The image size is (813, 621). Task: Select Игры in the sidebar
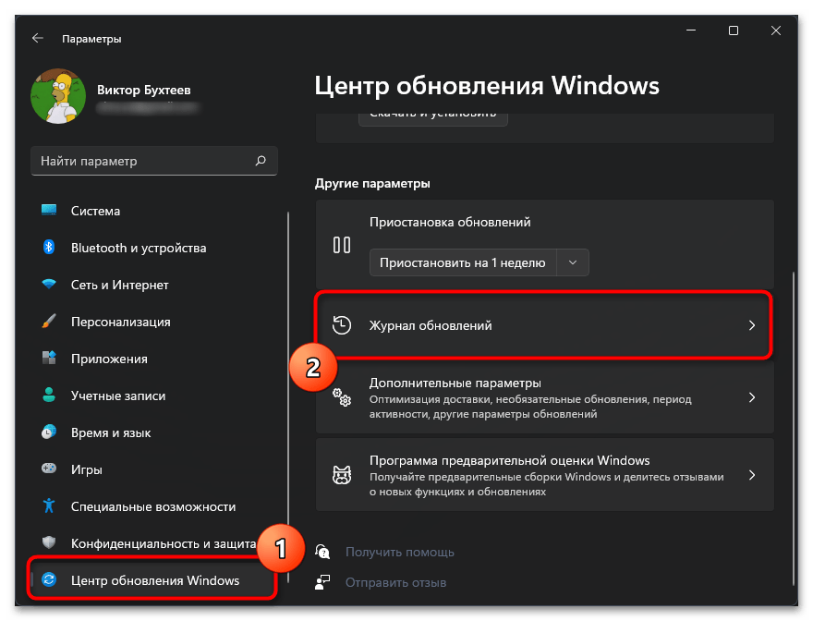(86, 469)
